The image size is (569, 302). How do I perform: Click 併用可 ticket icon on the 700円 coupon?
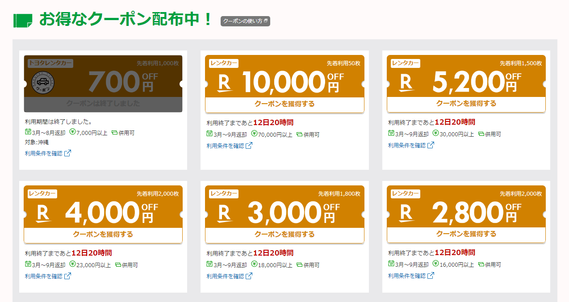coord(114,133)
